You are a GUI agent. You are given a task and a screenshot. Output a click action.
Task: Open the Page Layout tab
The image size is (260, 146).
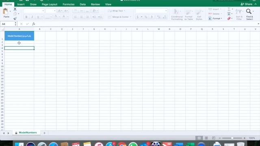click(50, 4)
